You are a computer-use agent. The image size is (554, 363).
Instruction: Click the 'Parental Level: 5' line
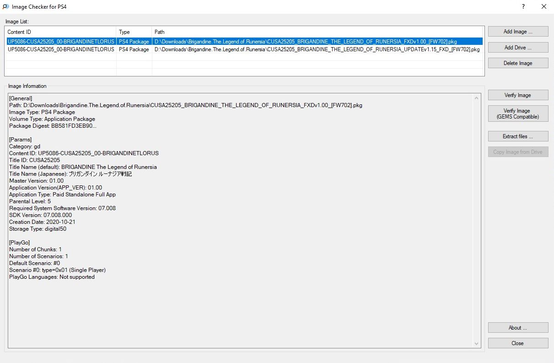(x=30, y=201)
